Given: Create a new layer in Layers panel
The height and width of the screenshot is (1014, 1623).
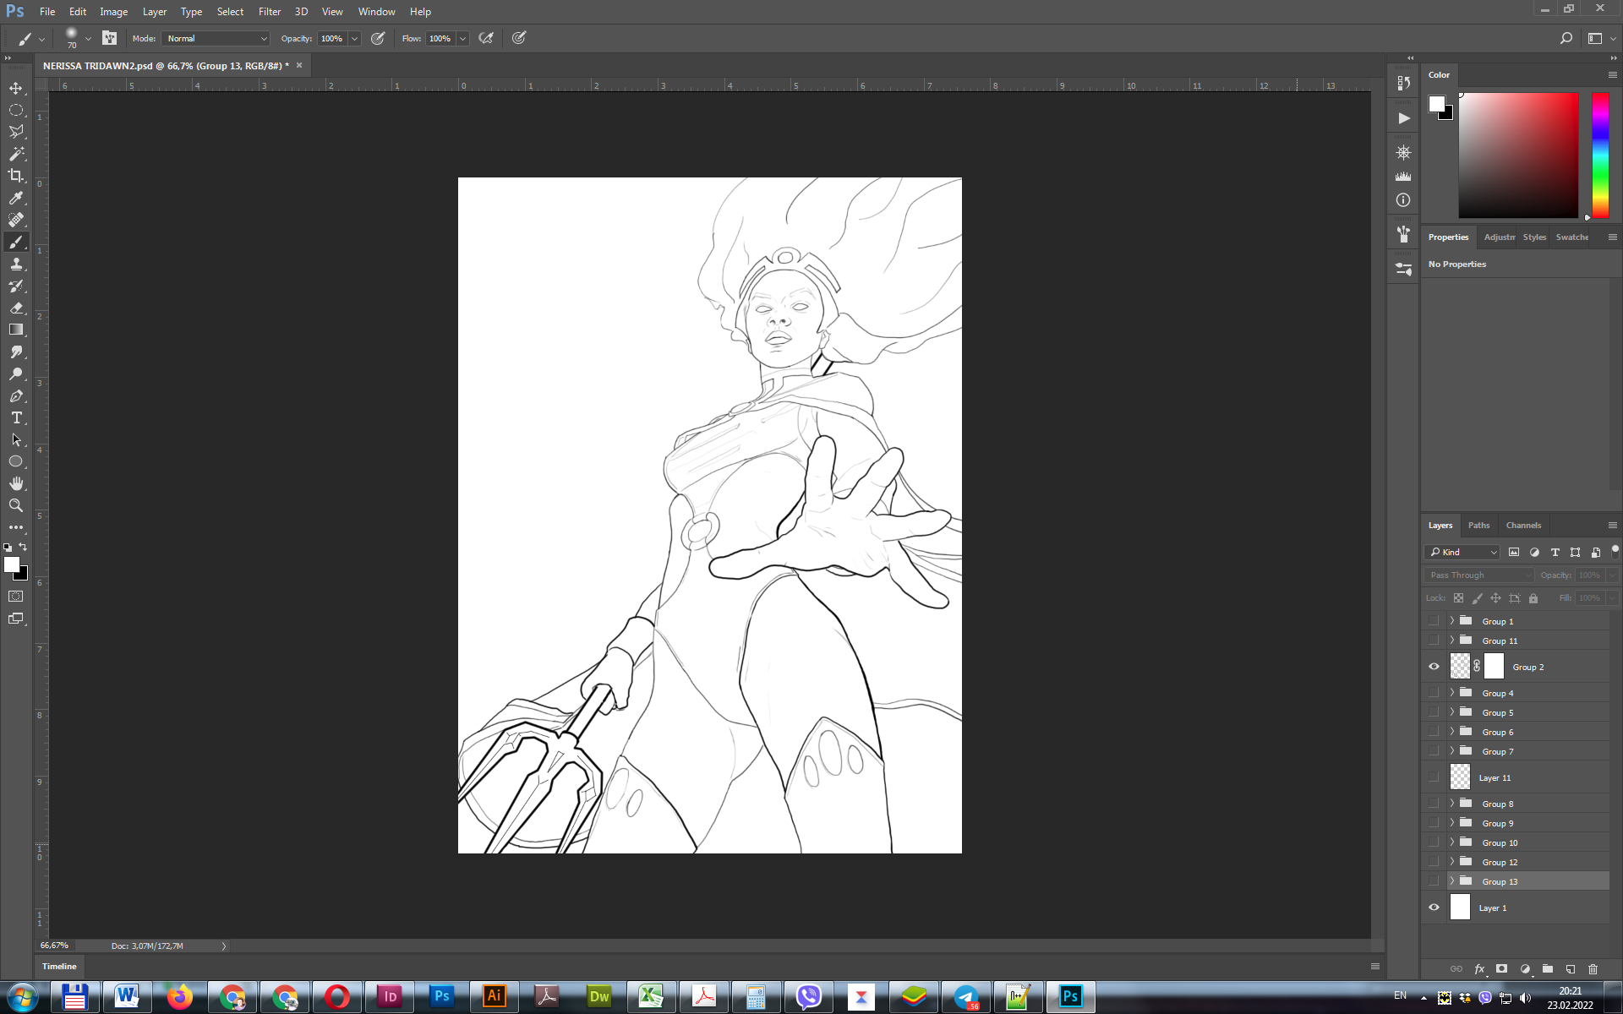Looking at the screenshot, I should point(1571,969).
